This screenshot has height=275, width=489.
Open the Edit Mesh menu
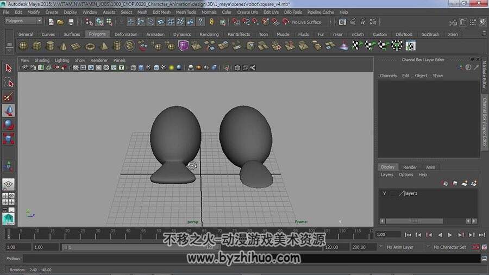click(161, 12)
